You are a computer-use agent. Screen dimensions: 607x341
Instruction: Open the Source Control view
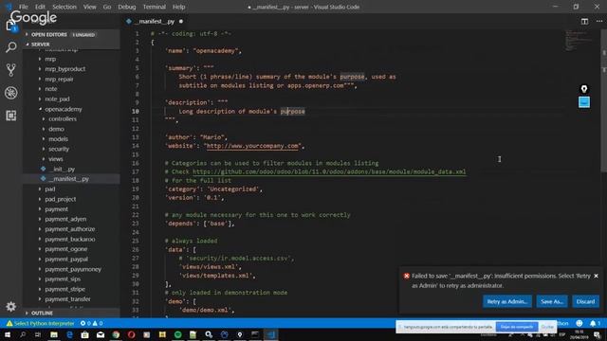10,70
